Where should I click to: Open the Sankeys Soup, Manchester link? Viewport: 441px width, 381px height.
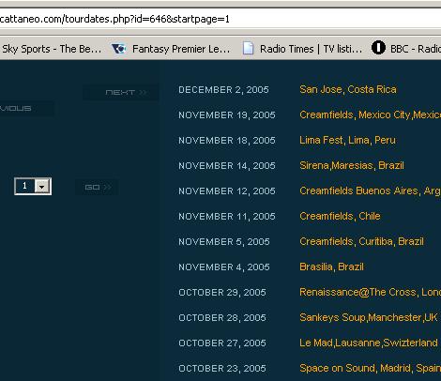pos(369,317)
